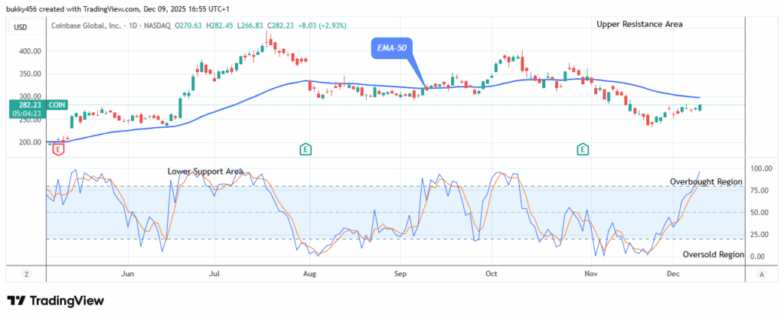Viewport: 784px width, 319px height.
Task: Select the Lower Support Area text
Action: (x=205, y=171)
